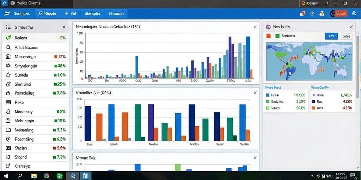Click the magnifier icon beside Arade Excorsa
The width and height of the screenshot is (361, 180).
tap(8, 47)
